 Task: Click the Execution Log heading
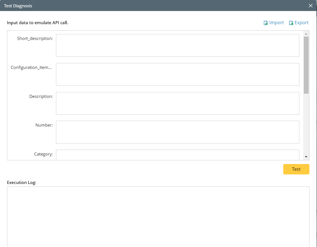coord(22,183)
